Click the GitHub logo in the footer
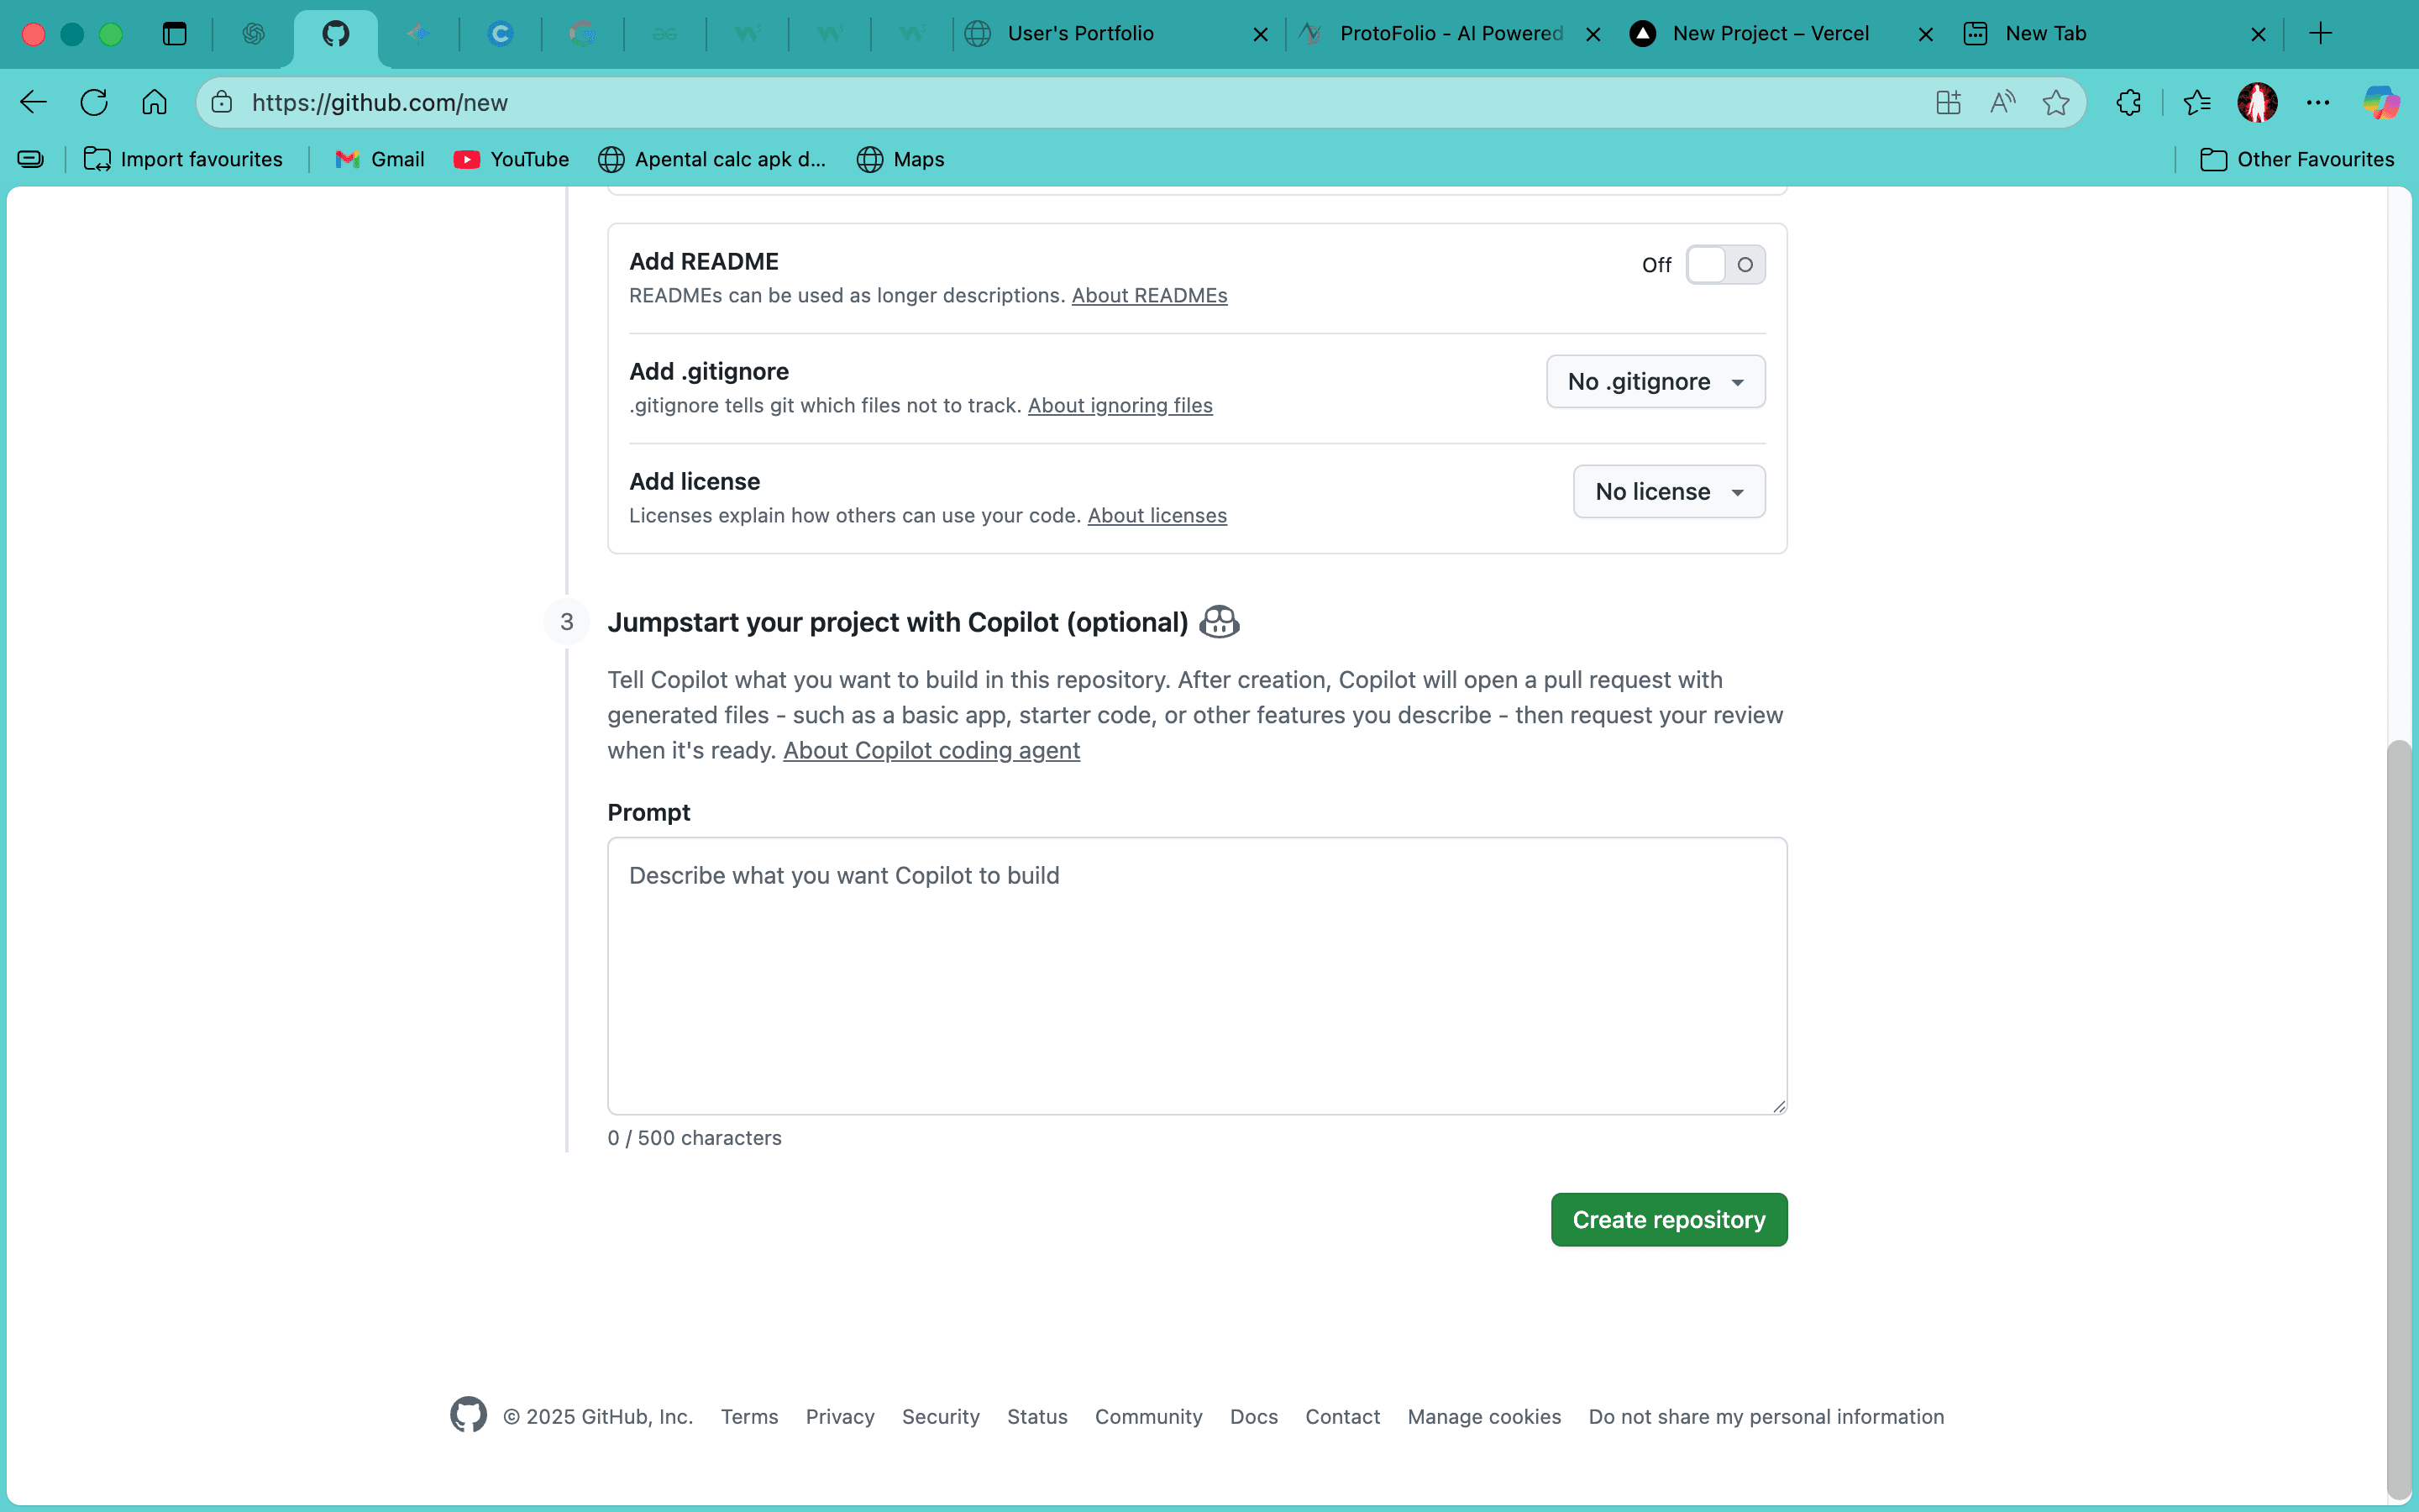2419x1512 pixels. (x=468, y=1415)
